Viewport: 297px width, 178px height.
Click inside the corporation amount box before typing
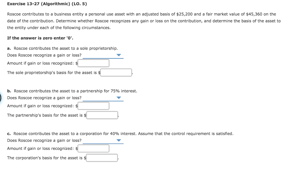click(93, 148)
